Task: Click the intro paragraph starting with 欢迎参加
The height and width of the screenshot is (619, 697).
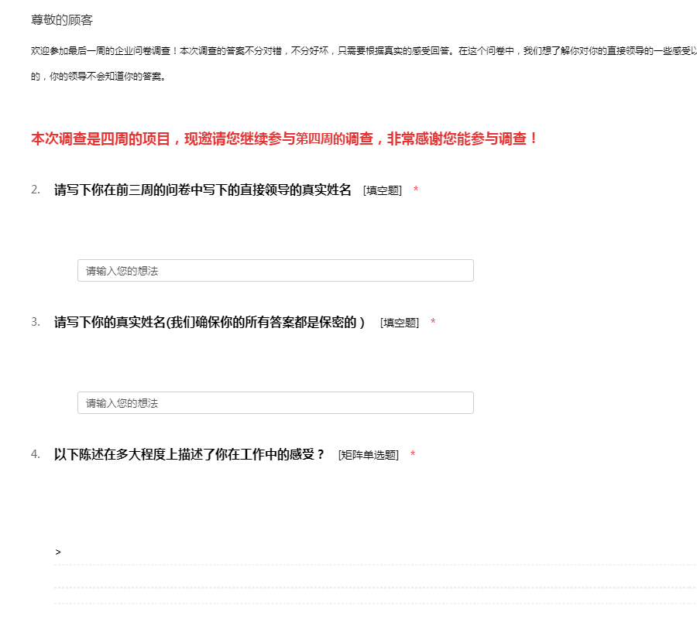Action: (x=362, y=51)
